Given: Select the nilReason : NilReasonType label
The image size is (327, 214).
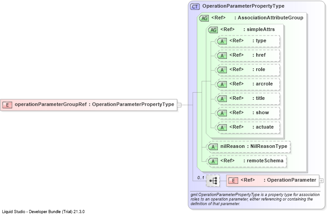Looking at the screenshot, I should pyautogui.click(x=254, y=146).
